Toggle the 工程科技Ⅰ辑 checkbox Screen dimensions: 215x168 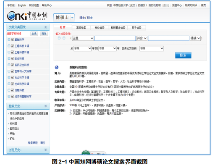click(12, 46)
